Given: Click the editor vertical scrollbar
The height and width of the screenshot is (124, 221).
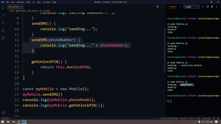Looking at the screenshot, I should (165, 50).
